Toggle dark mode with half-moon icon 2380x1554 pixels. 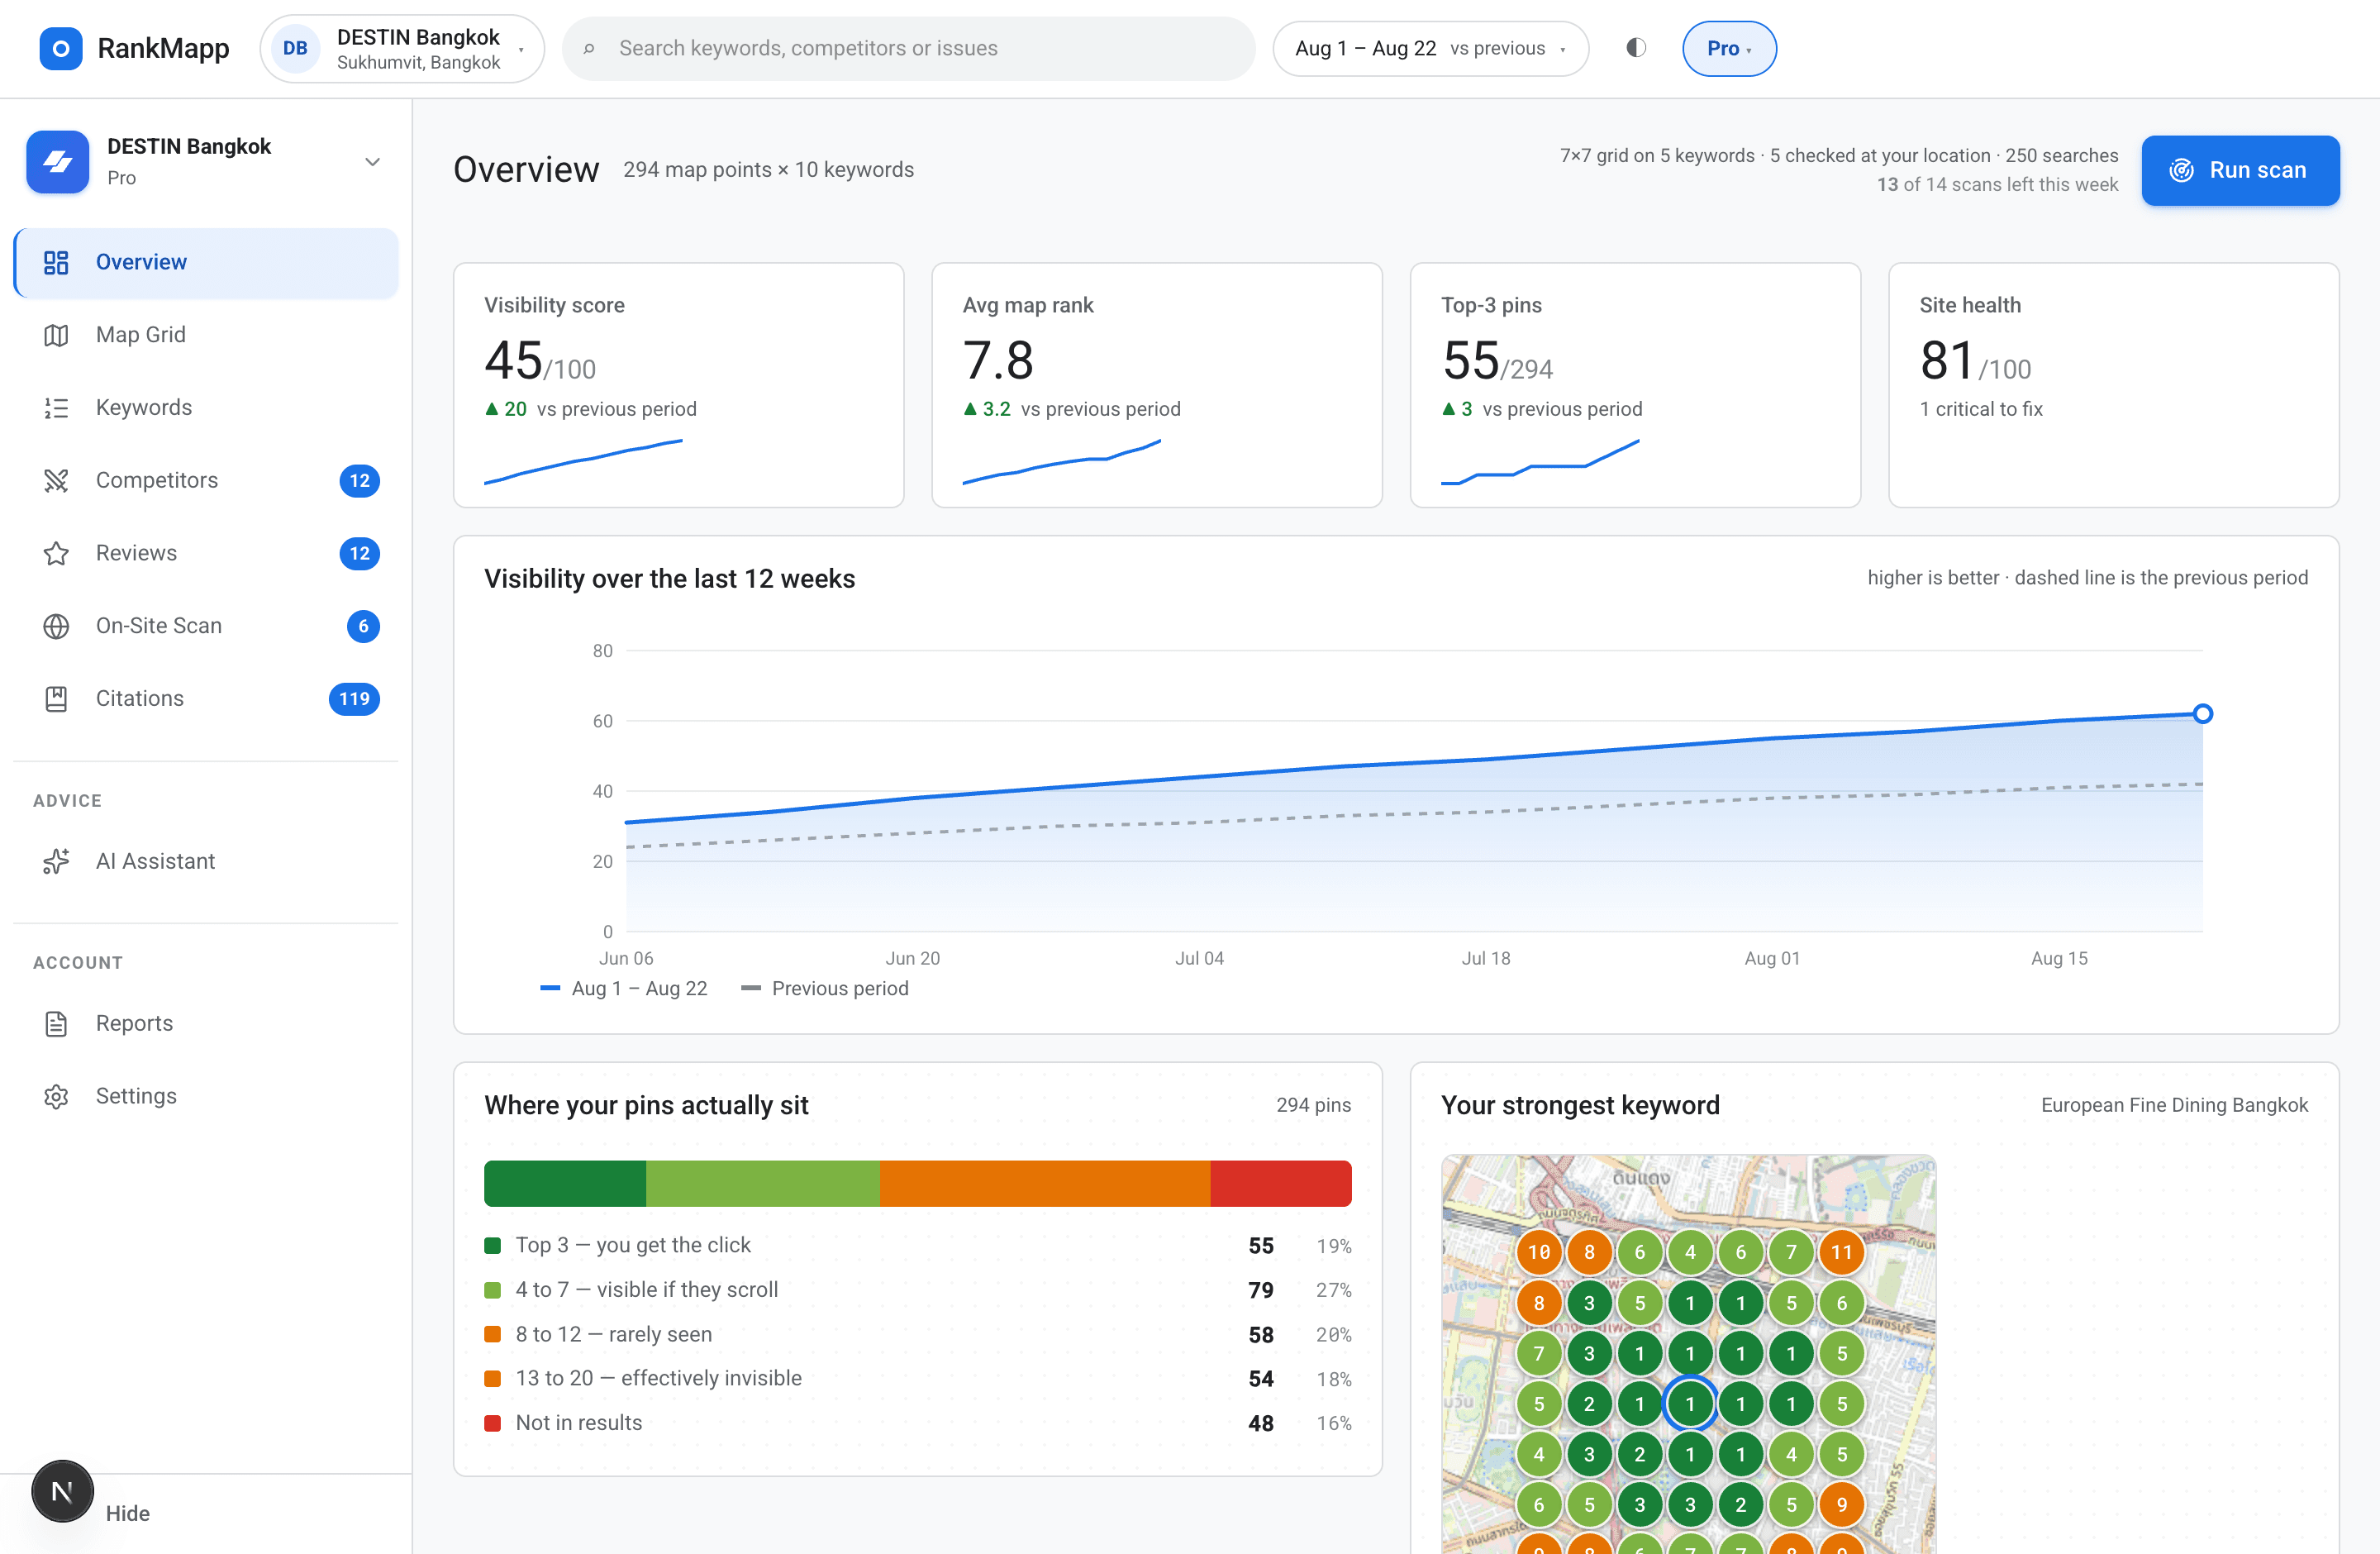coord(1636,47)
